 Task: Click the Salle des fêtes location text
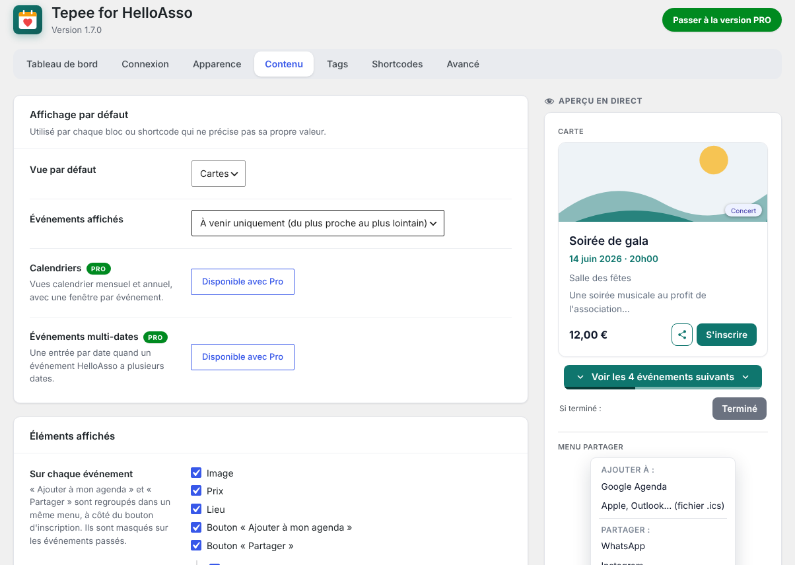[x=600, y=278]
